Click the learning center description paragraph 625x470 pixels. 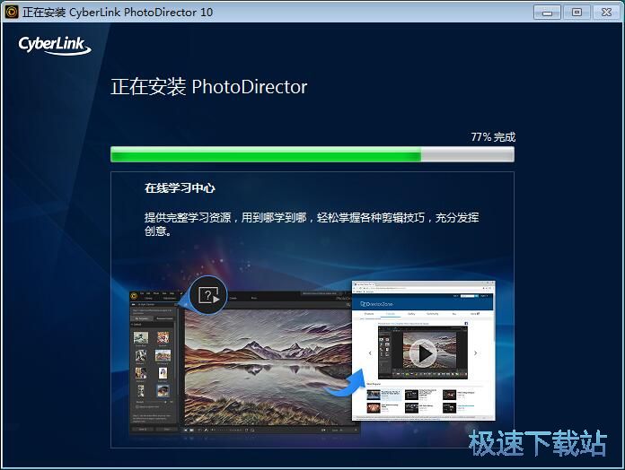312,224
